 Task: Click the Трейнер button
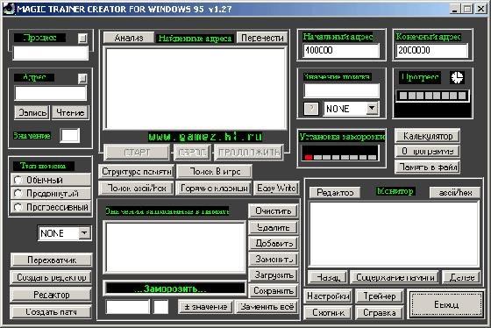379,296
